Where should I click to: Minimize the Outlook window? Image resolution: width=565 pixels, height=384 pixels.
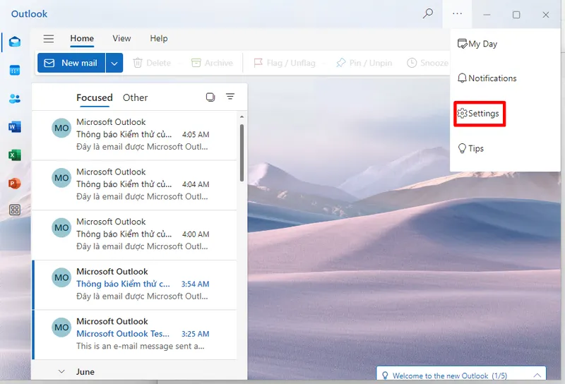(x=487, y=14)
